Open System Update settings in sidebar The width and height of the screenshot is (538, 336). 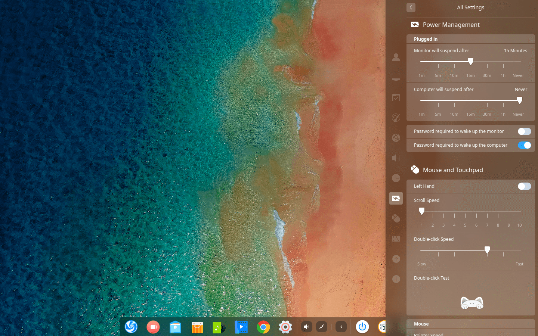pos(396,259)
